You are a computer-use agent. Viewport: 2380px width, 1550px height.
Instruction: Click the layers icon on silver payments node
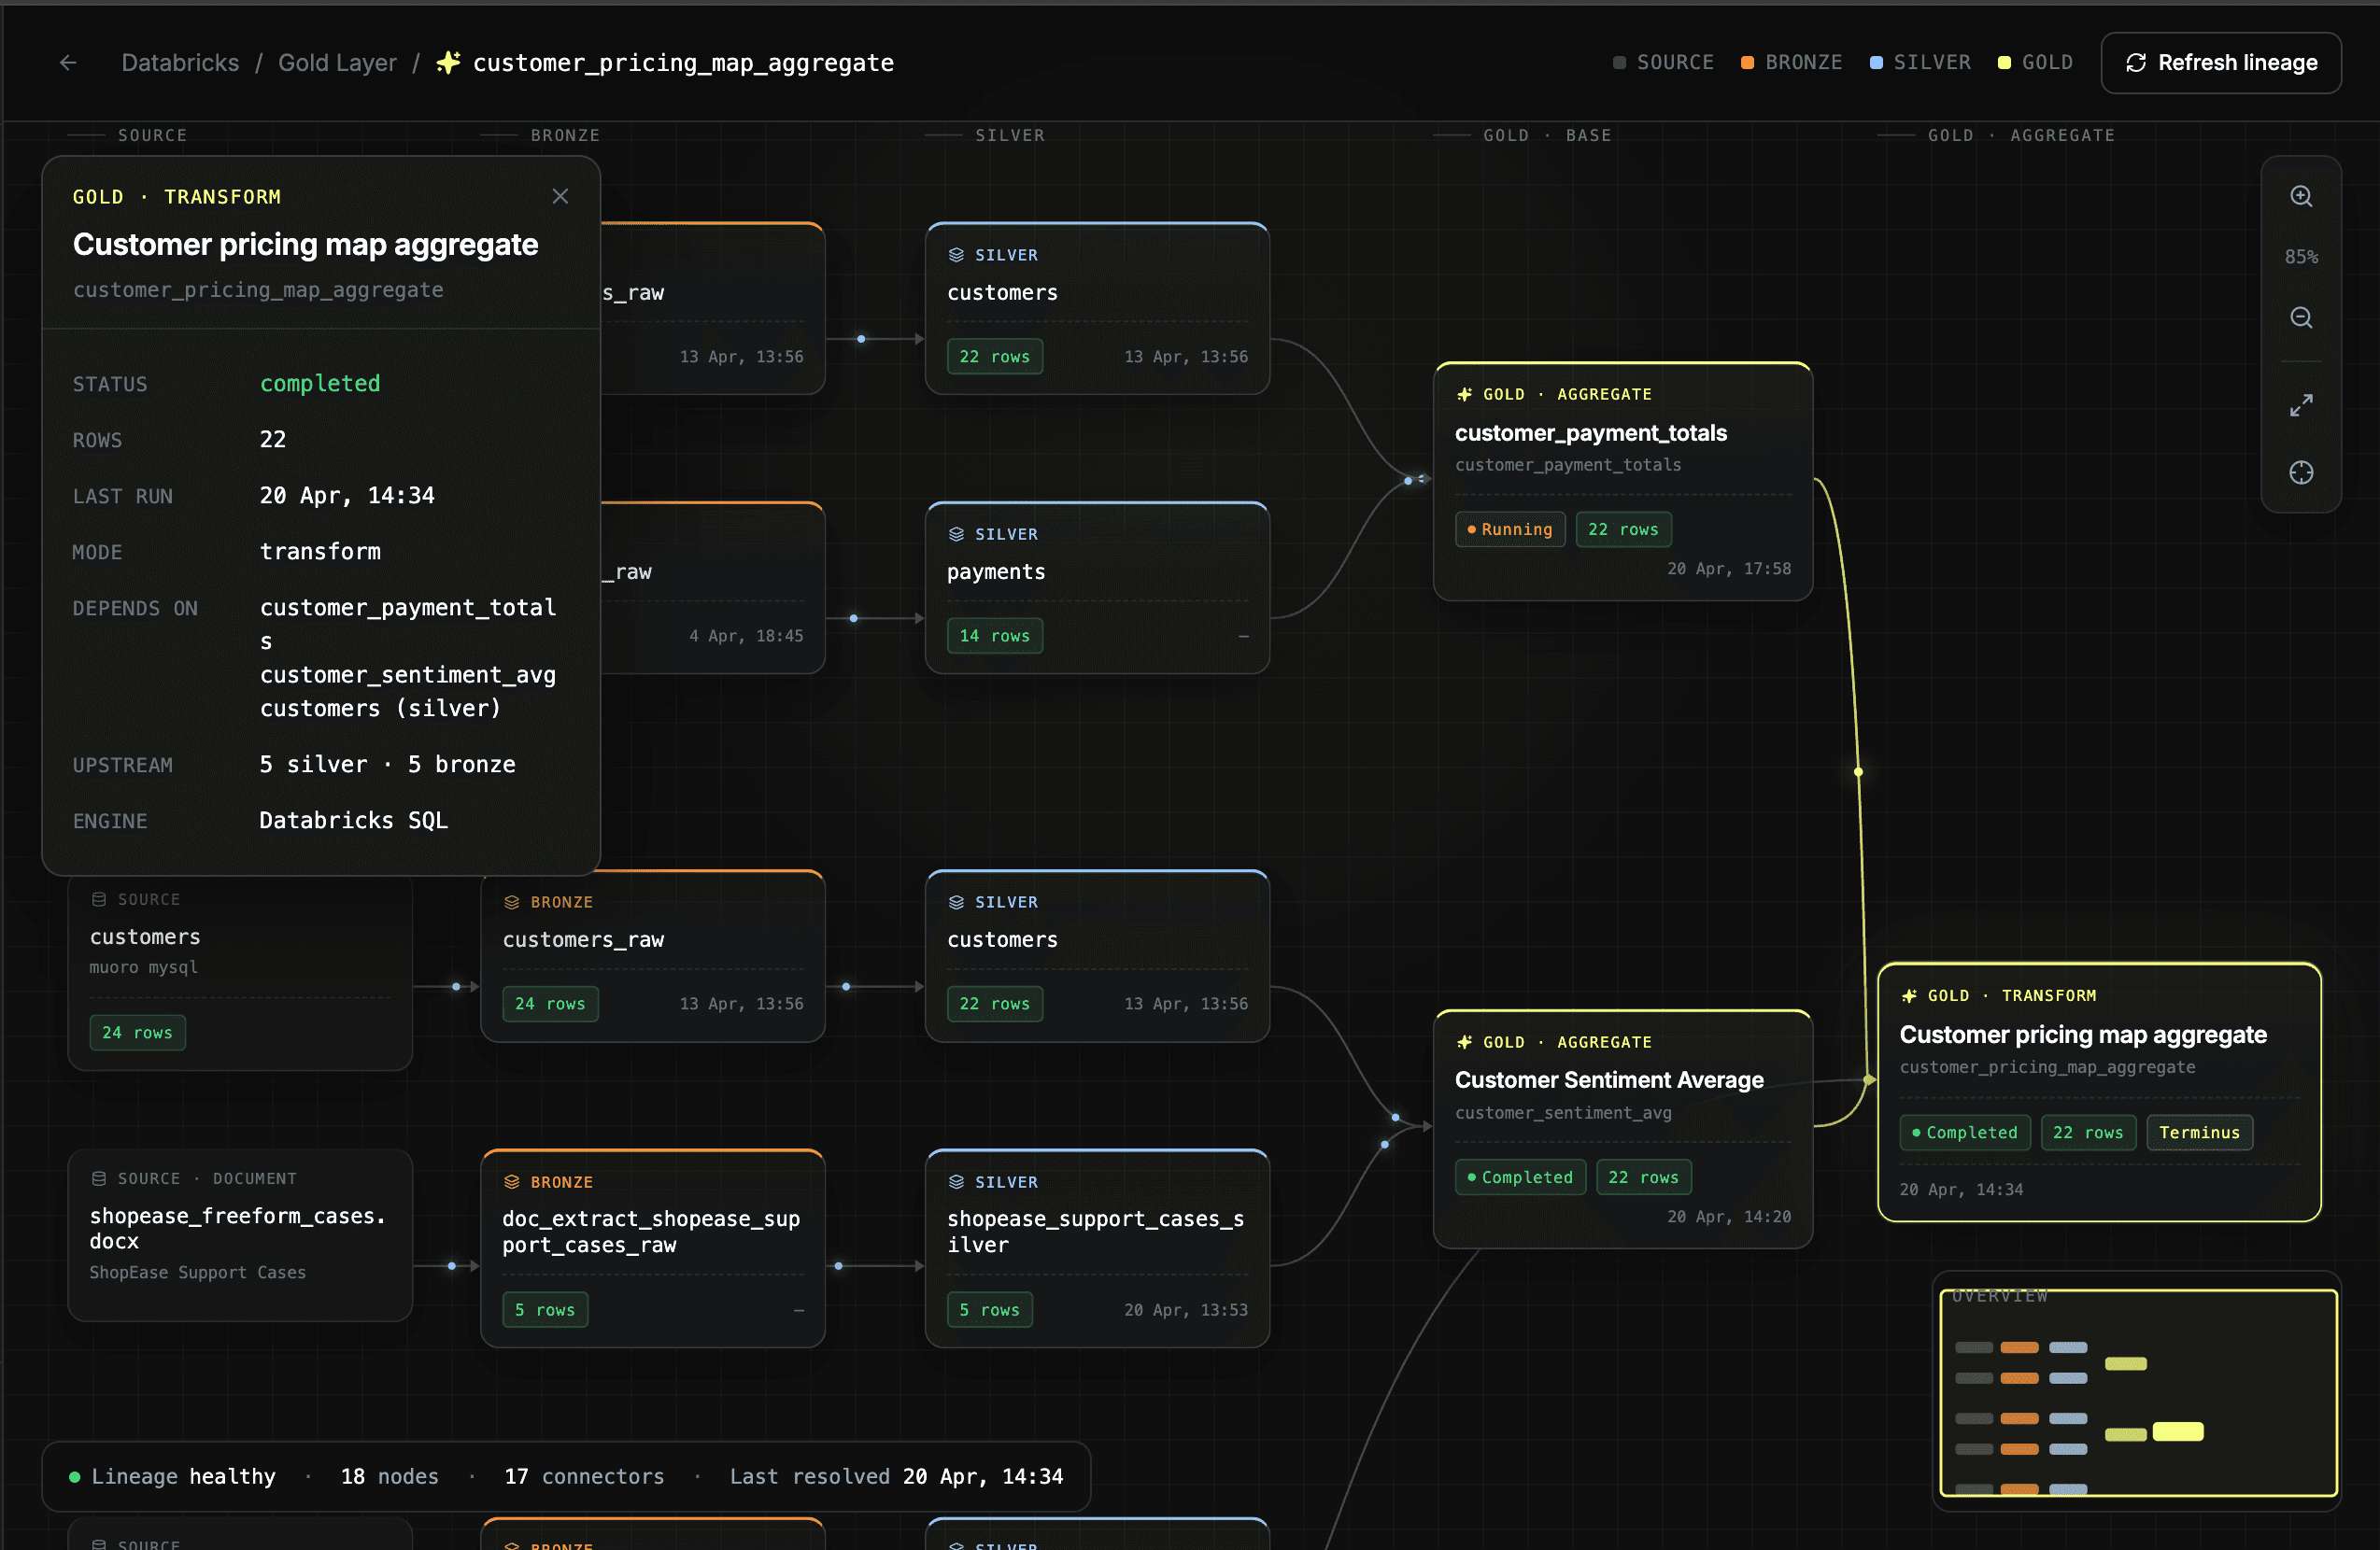pyautogui.click(x=956, y=534)
